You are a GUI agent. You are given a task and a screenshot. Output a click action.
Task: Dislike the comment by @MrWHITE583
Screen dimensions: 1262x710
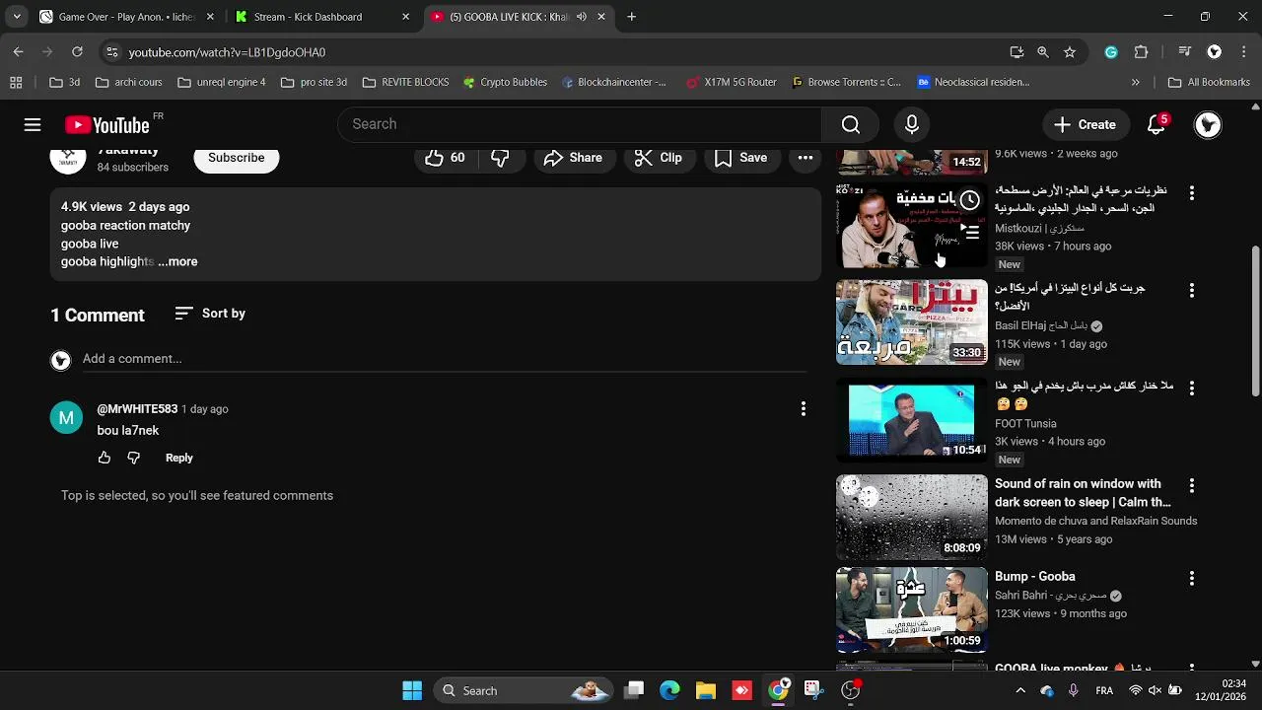pyautogui.click(x=134, y=458)
